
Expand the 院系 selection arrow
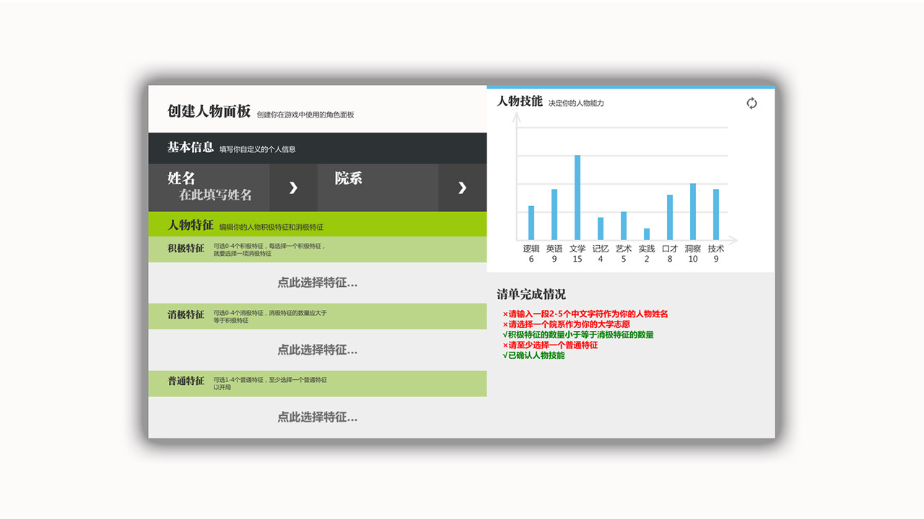pos(462,187)
